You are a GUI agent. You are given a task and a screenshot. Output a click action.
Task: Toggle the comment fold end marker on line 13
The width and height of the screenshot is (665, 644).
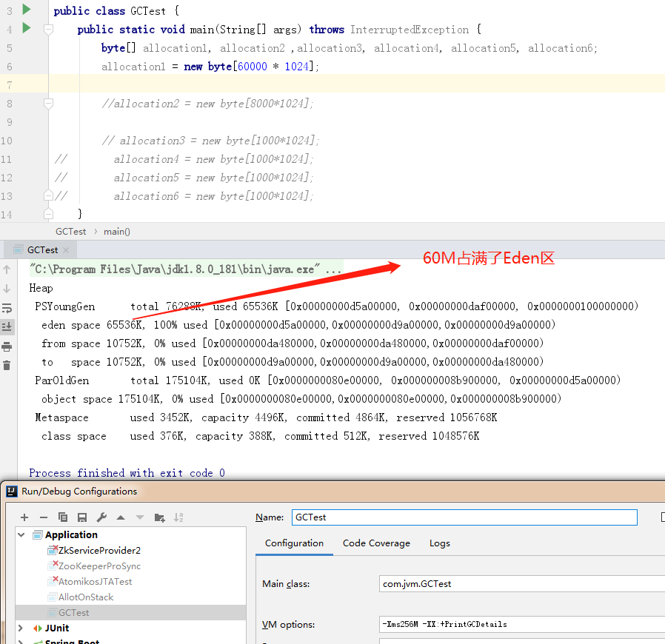(x=49, y=195)
